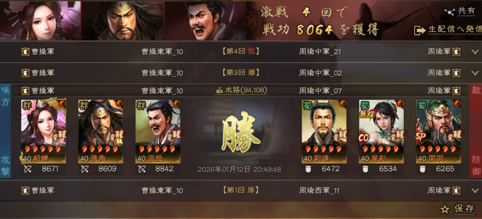The image size is (482, 219).
Task: Select the 味方 攻撃 side tab
Action: pos(6,131)
